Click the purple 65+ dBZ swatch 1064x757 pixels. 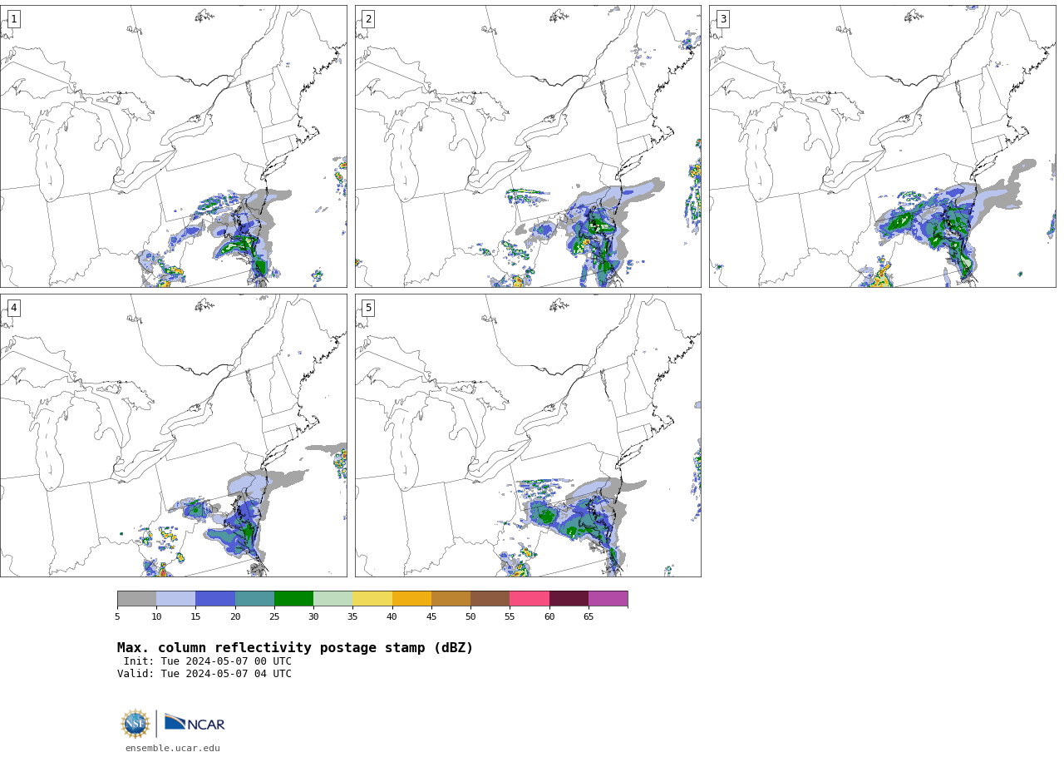pyautogui.click(x=608, y=599)
